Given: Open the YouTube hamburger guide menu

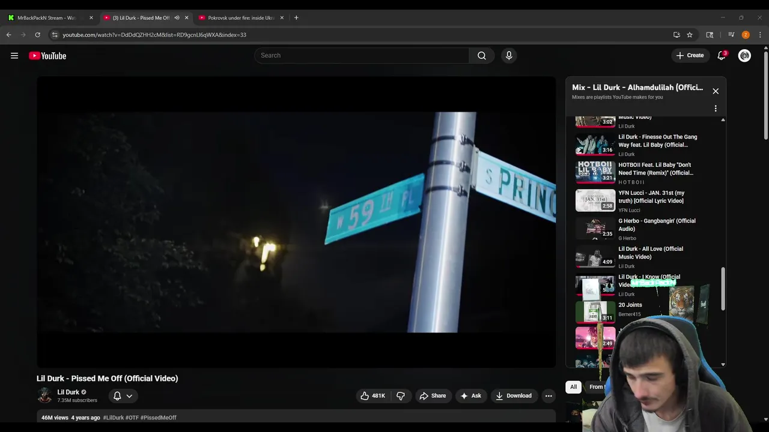Looking at the screenshot, I should click(x=14, y=56).
